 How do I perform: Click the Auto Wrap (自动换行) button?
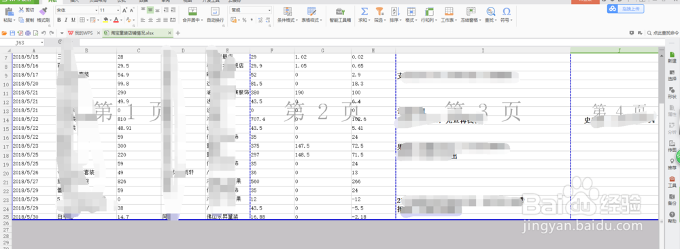[215, 14]
